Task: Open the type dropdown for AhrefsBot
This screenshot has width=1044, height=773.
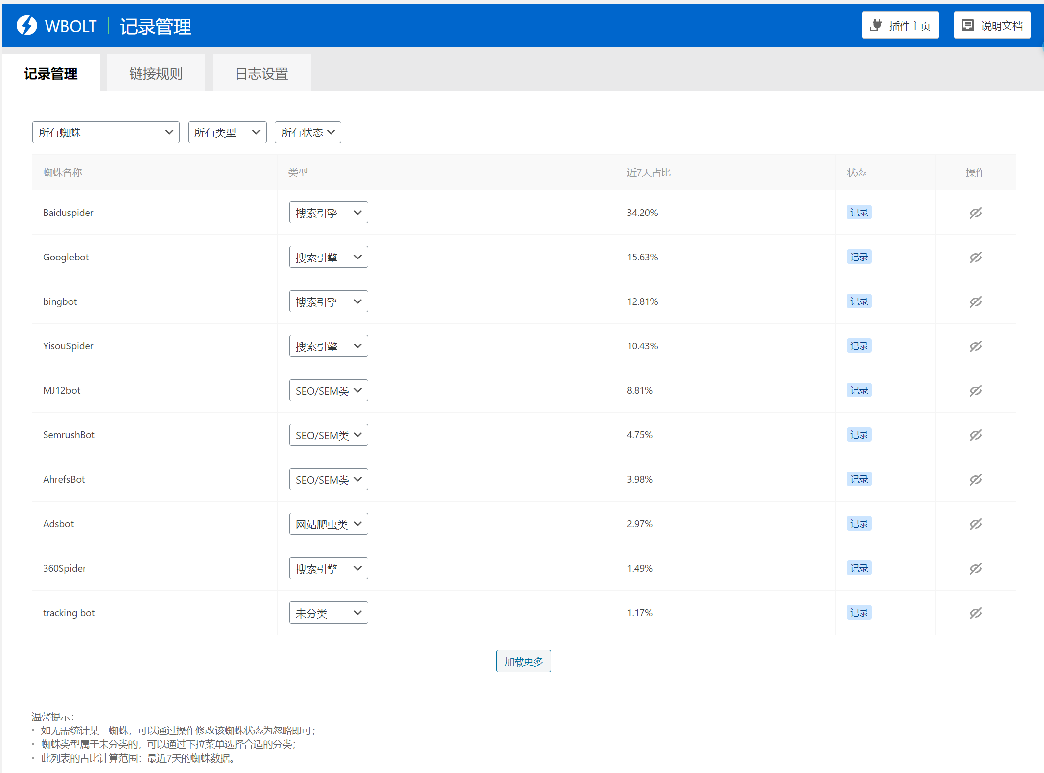Action: [x=329, y=479]
